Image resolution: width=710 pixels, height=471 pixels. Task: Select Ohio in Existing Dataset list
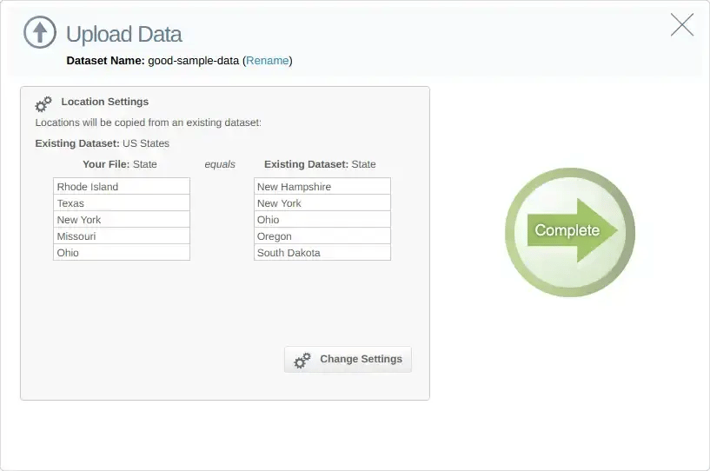pos(322,220)
